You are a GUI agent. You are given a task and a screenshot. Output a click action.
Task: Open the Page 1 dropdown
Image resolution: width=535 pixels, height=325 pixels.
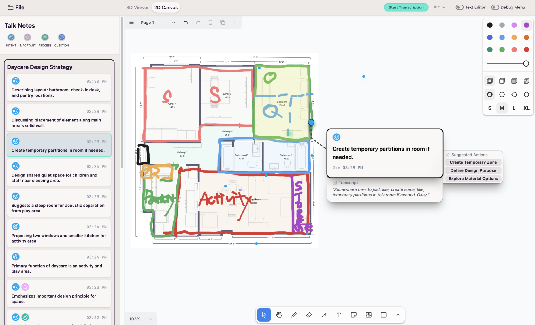158,22
